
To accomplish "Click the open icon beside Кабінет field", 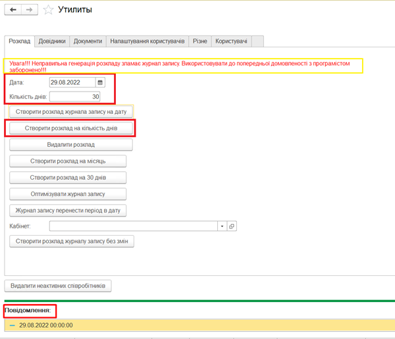I will 232,226.
